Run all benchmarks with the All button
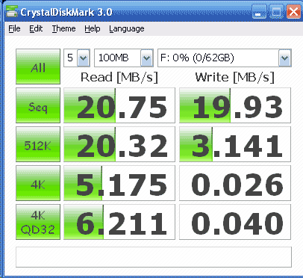The height and width of the screenshot is (278, 303). [38, 67]
